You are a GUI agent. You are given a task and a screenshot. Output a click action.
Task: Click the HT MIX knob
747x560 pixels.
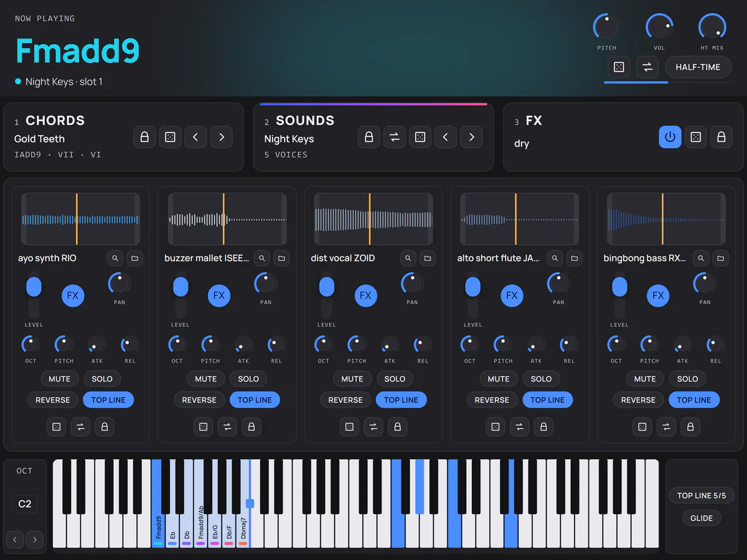712,27
